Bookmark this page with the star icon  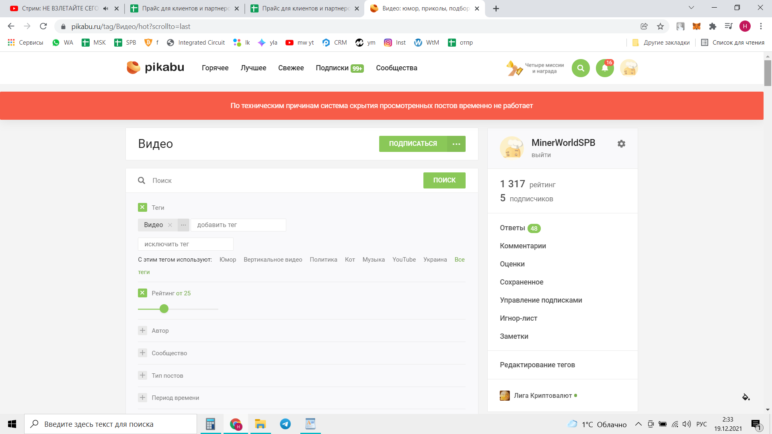tap(660, 27)
